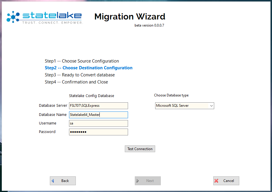Click the Choose Database type label
This screenshot has width=272, height=192.
click(x=171, y=95)
